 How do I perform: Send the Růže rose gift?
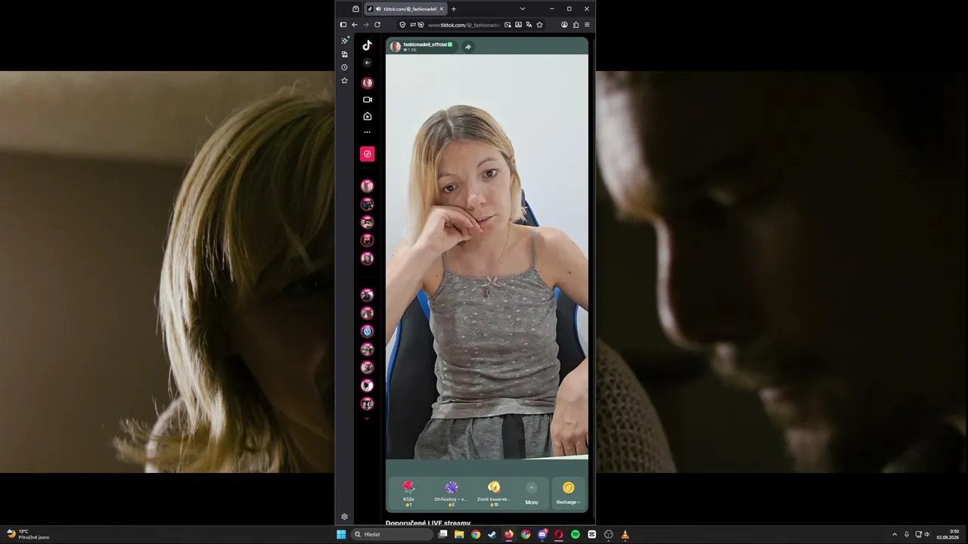point(408,492)
